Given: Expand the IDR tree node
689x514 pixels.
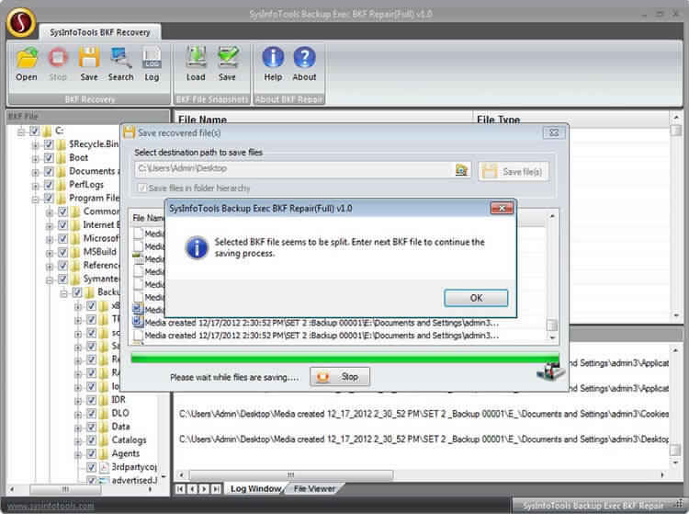Looking at the screenshot, I should [x=78, y=401].
